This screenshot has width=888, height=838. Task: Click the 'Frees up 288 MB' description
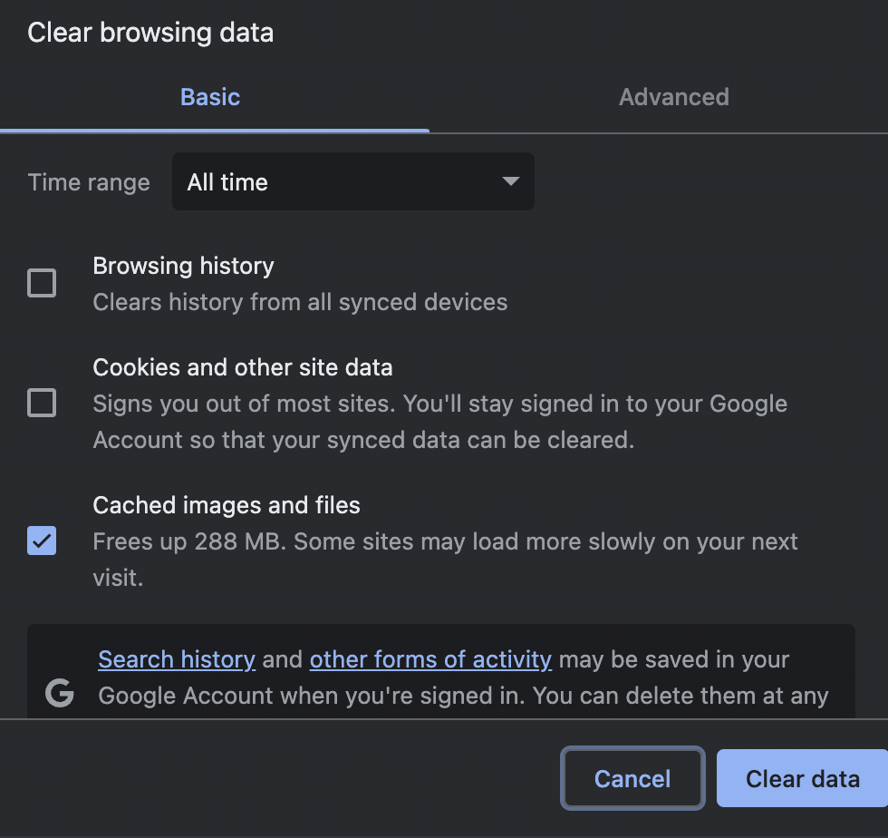click(x=444, y=541)
